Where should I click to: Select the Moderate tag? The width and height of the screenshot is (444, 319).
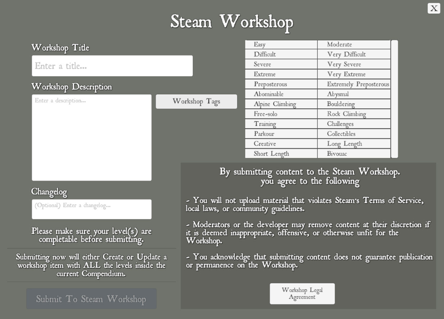[x=354, y=45]
